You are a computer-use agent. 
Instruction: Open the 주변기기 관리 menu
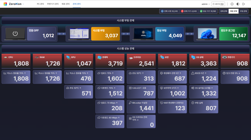point(53,4)
